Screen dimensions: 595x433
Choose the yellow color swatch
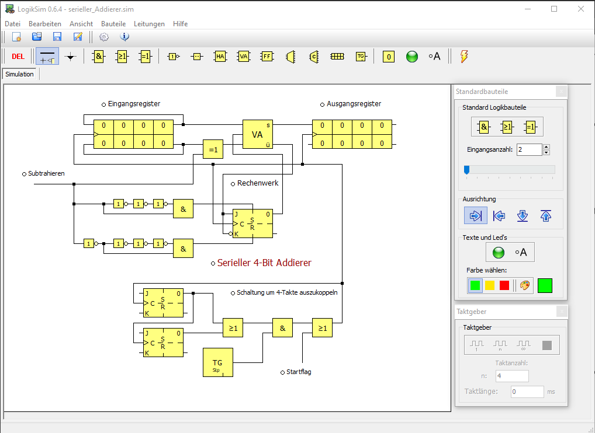pos(490,285)
